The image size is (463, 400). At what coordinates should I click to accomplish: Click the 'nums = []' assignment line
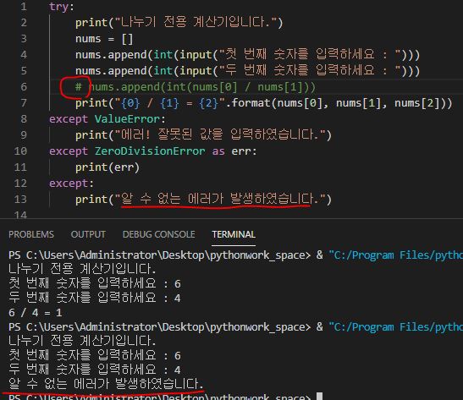coord(104,39)
